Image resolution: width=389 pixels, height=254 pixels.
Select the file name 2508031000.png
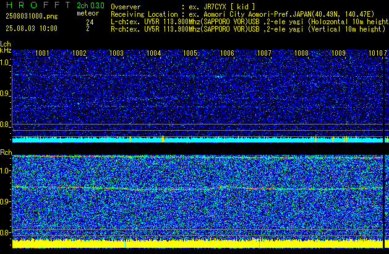[32, 16]
